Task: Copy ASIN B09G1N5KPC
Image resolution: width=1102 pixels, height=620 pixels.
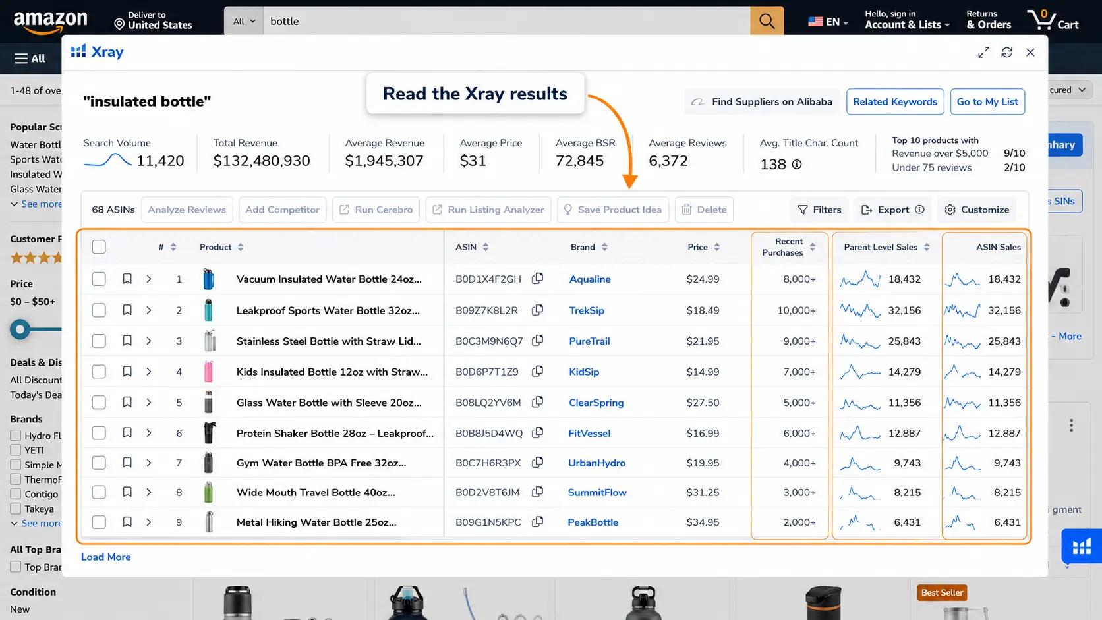Action: click(x=538, y=522)
